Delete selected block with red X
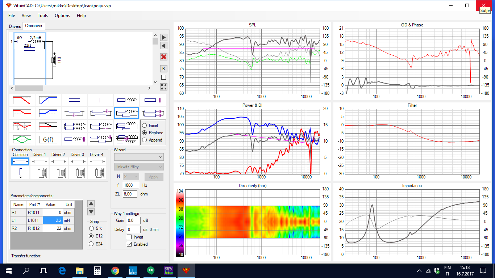The height and width of the screenshot is (278, 495). 164,57
